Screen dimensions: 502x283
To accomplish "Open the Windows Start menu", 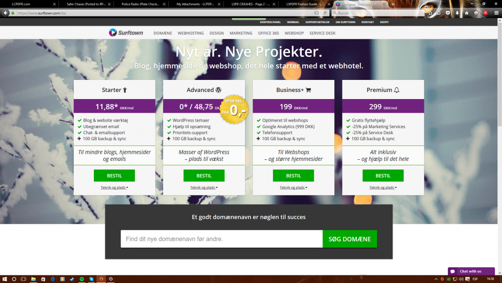I will click(x=5, y=279).
